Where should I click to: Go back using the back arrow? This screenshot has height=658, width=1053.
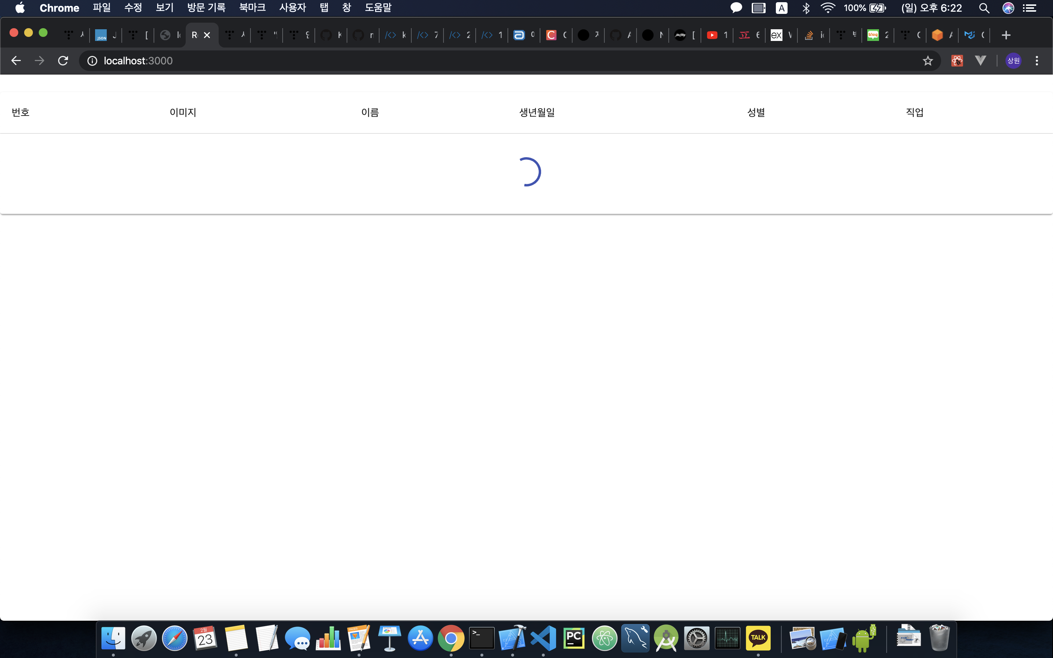coord(16,60)
